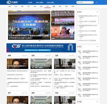Switch to the 房产 channel tab

tap(29, 6)
